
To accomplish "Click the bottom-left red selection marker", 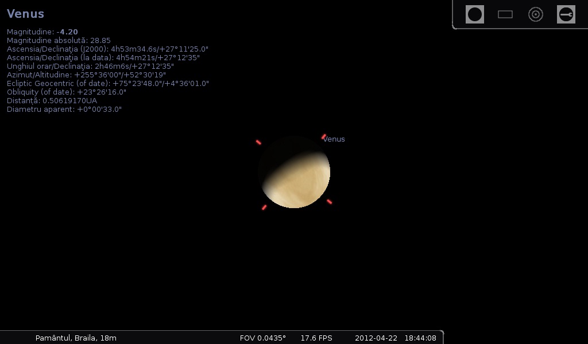I will pos(264,207).
